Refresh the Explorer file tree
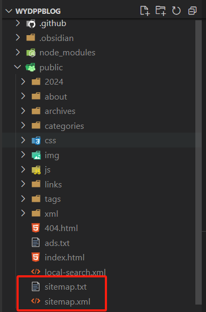This screenshot has width=206, height=312. [176, 11]
